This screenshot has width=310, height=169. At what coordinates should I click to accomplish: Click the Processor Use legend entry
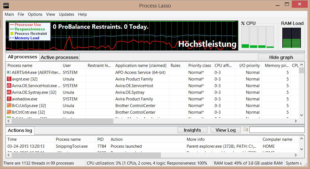point(28,25)
